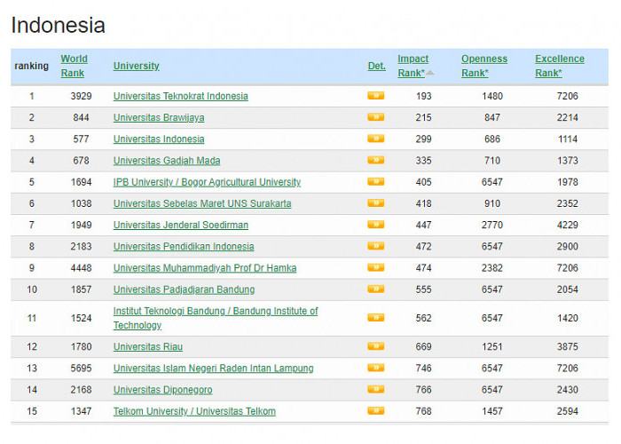Open Universitas Padjadjaran Bandung link
This screenshot has width=621, height=444.
point(185,289)
